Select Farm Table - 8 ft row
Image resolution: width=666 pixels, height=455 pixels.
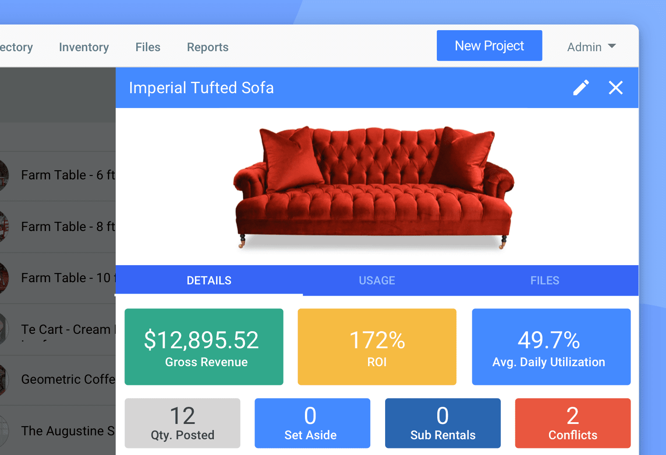click(x=58, y=227)
